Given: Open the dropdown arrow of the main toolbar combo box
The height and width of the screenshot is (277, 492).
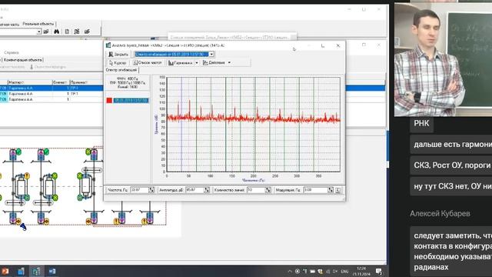Looking at the screenshot, I should pos(39,32).
